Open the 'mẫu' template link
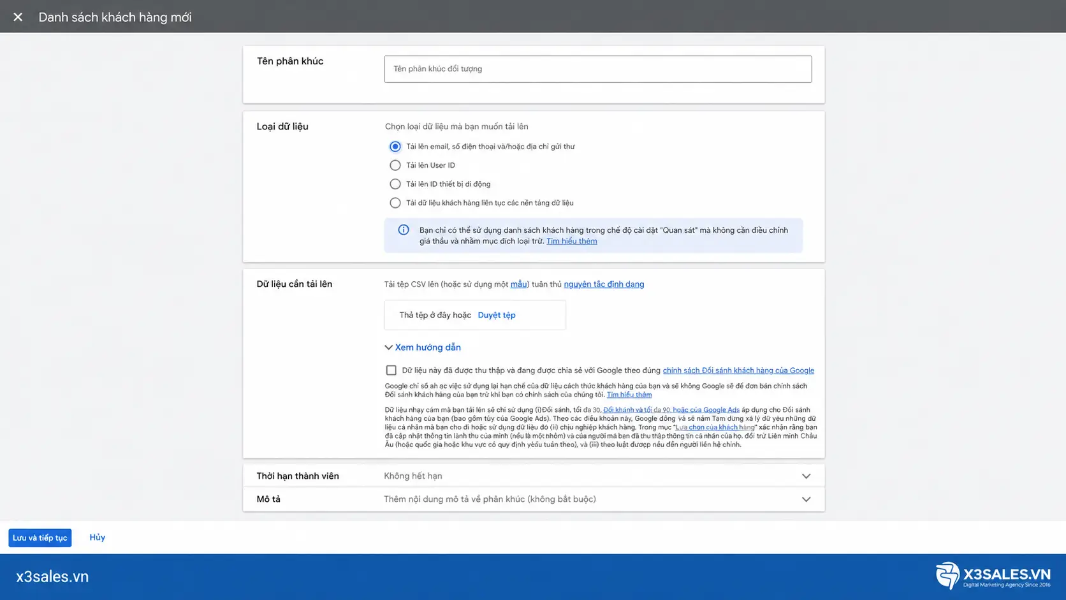Screen dimensions: 1066x600 pos(518,284)
